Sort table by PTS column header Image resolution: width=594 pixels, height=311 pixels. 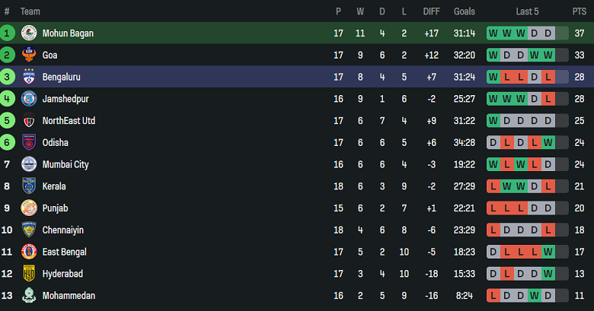[x=580, y=11]
